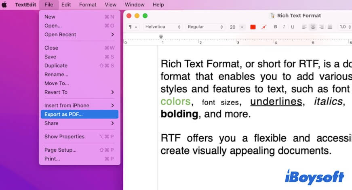
Task: Choose Close in the File menu
Action: coord(80,48)
